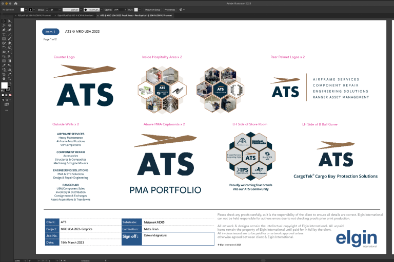Image resolution: width=394 pixels, height=262 pixels.
Task: Select the Zoom tool
Action: coord(9,78)
